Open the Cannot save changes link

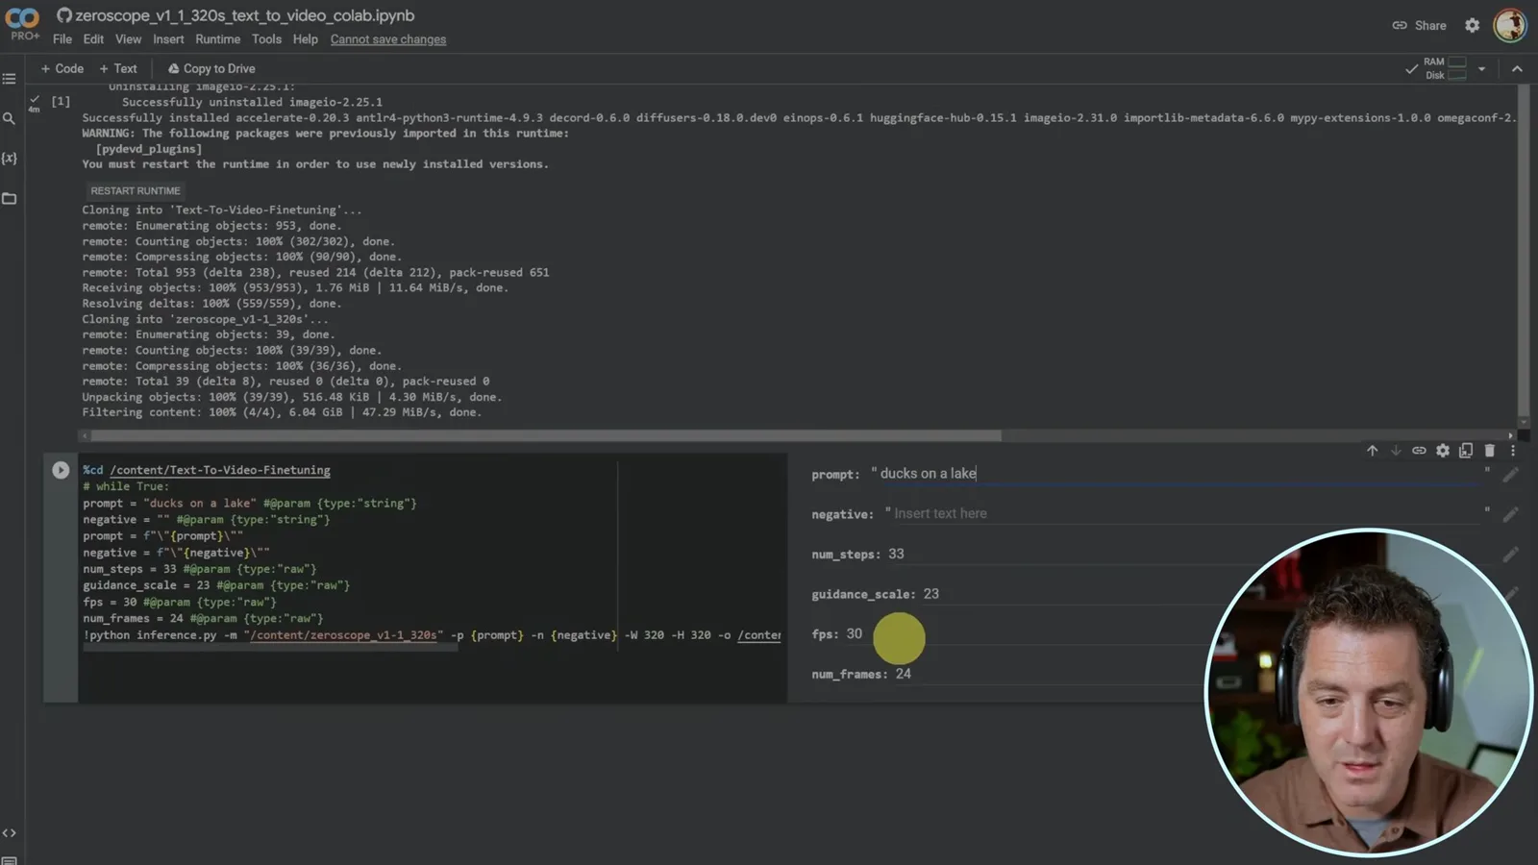coord(388,39)
